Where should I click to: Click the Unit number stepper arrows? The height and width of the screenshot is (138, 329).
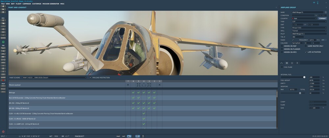coord(293,25)
